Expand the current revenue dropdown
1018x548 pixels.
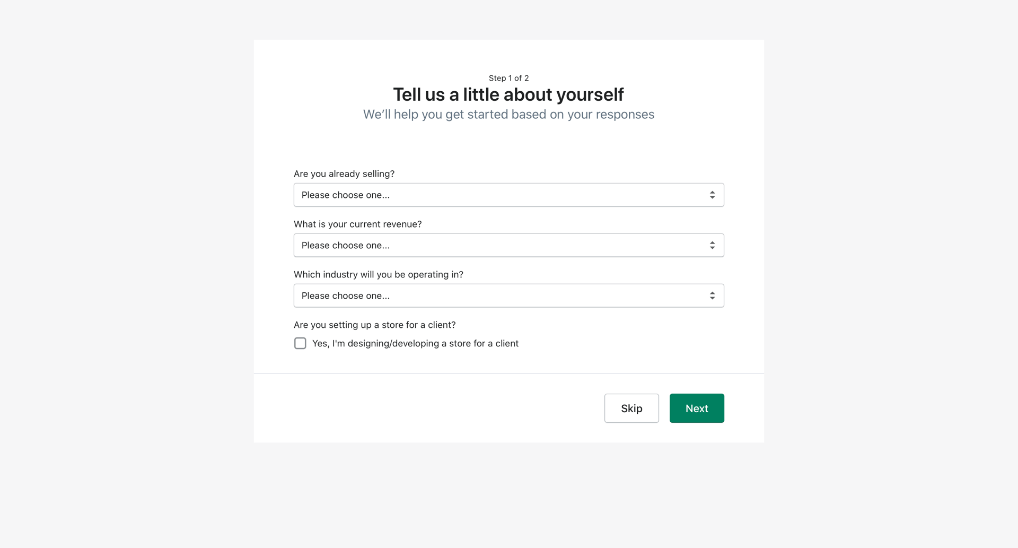pyautogui.click(x=508, y=245)
